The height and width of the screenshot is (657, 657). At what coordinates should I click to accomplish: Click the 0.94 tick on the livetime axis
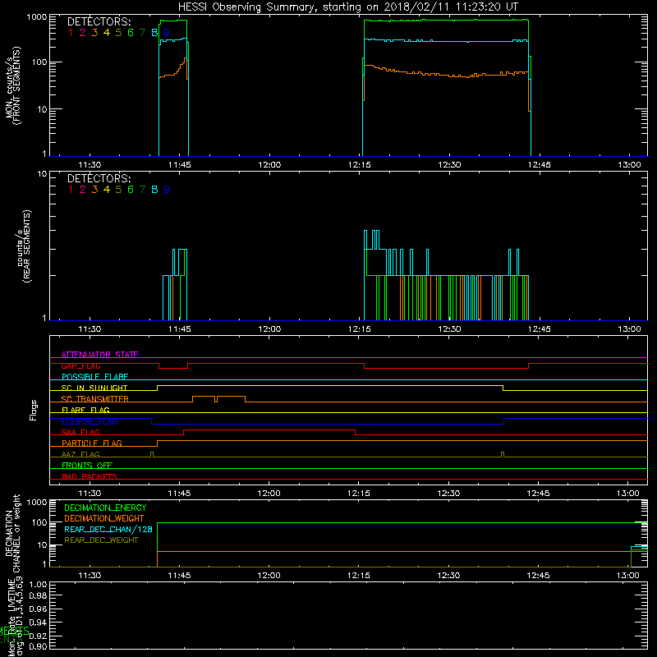pyautogui.click(x=38, y=623)
